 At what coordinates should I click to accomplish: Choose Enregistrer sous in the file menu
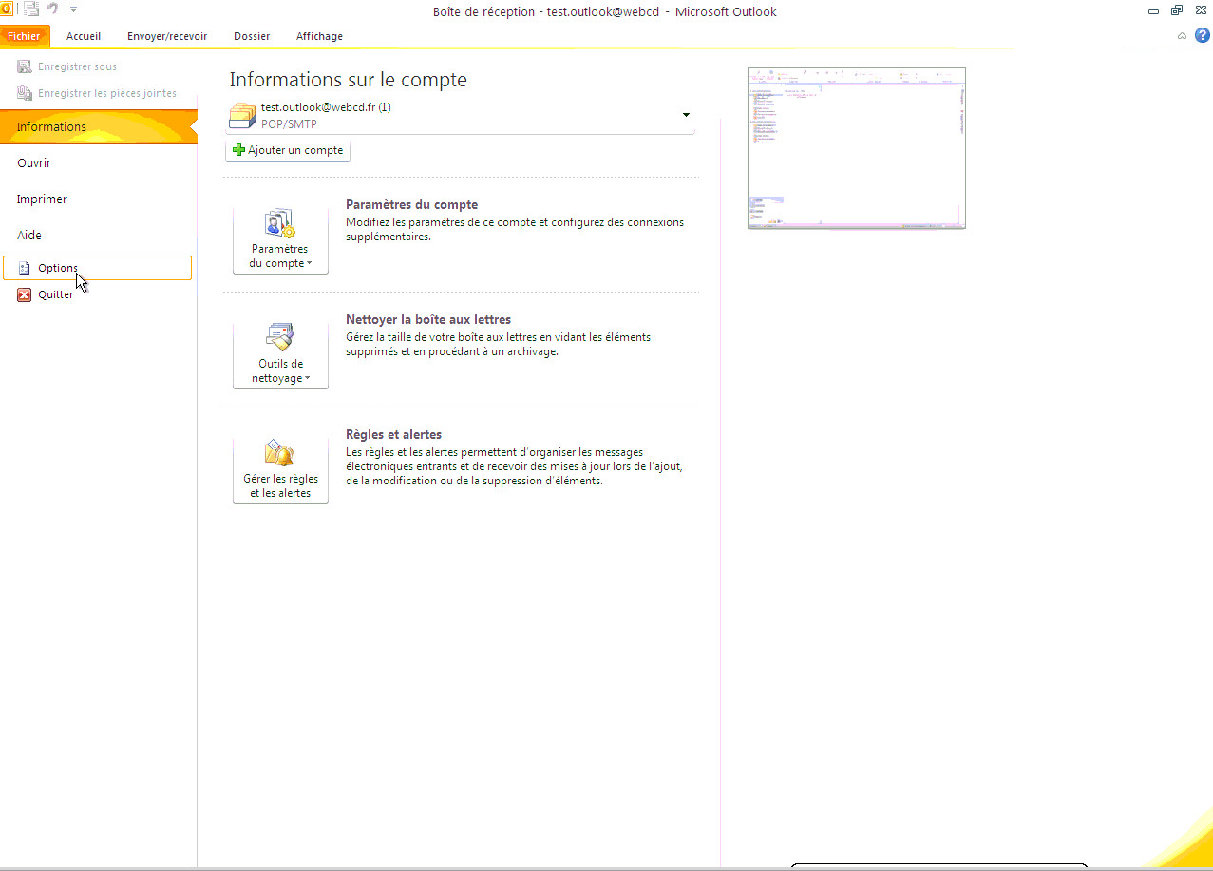click(x=66, y=67)
